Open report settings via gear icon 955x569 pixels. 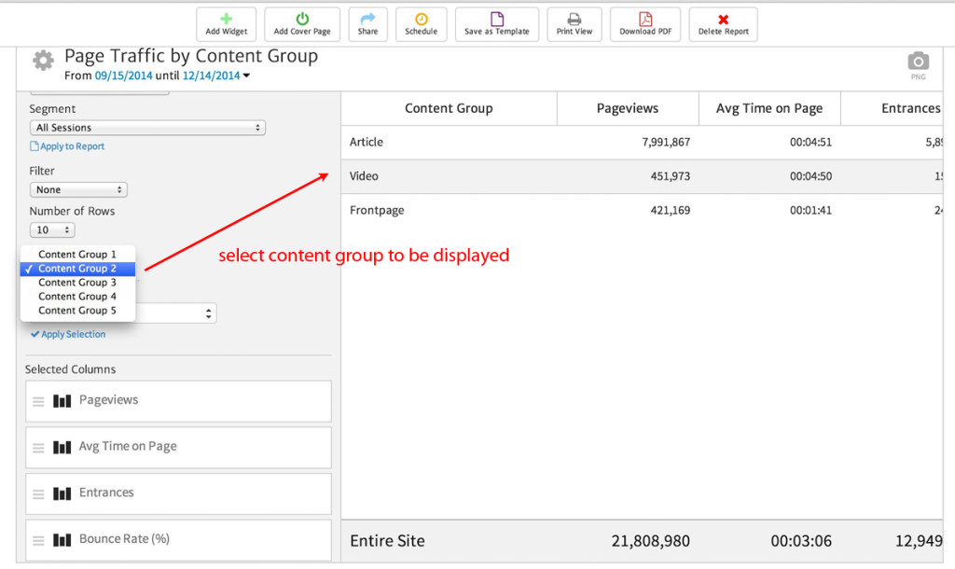[x=42, y=59]
